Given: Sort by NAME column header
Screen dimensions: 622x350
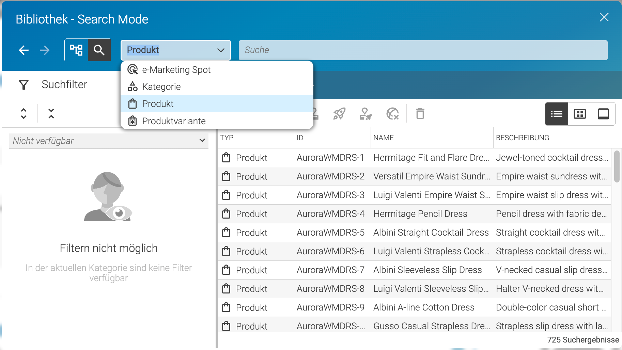Looking at the screenshot, I should (383, 138).
